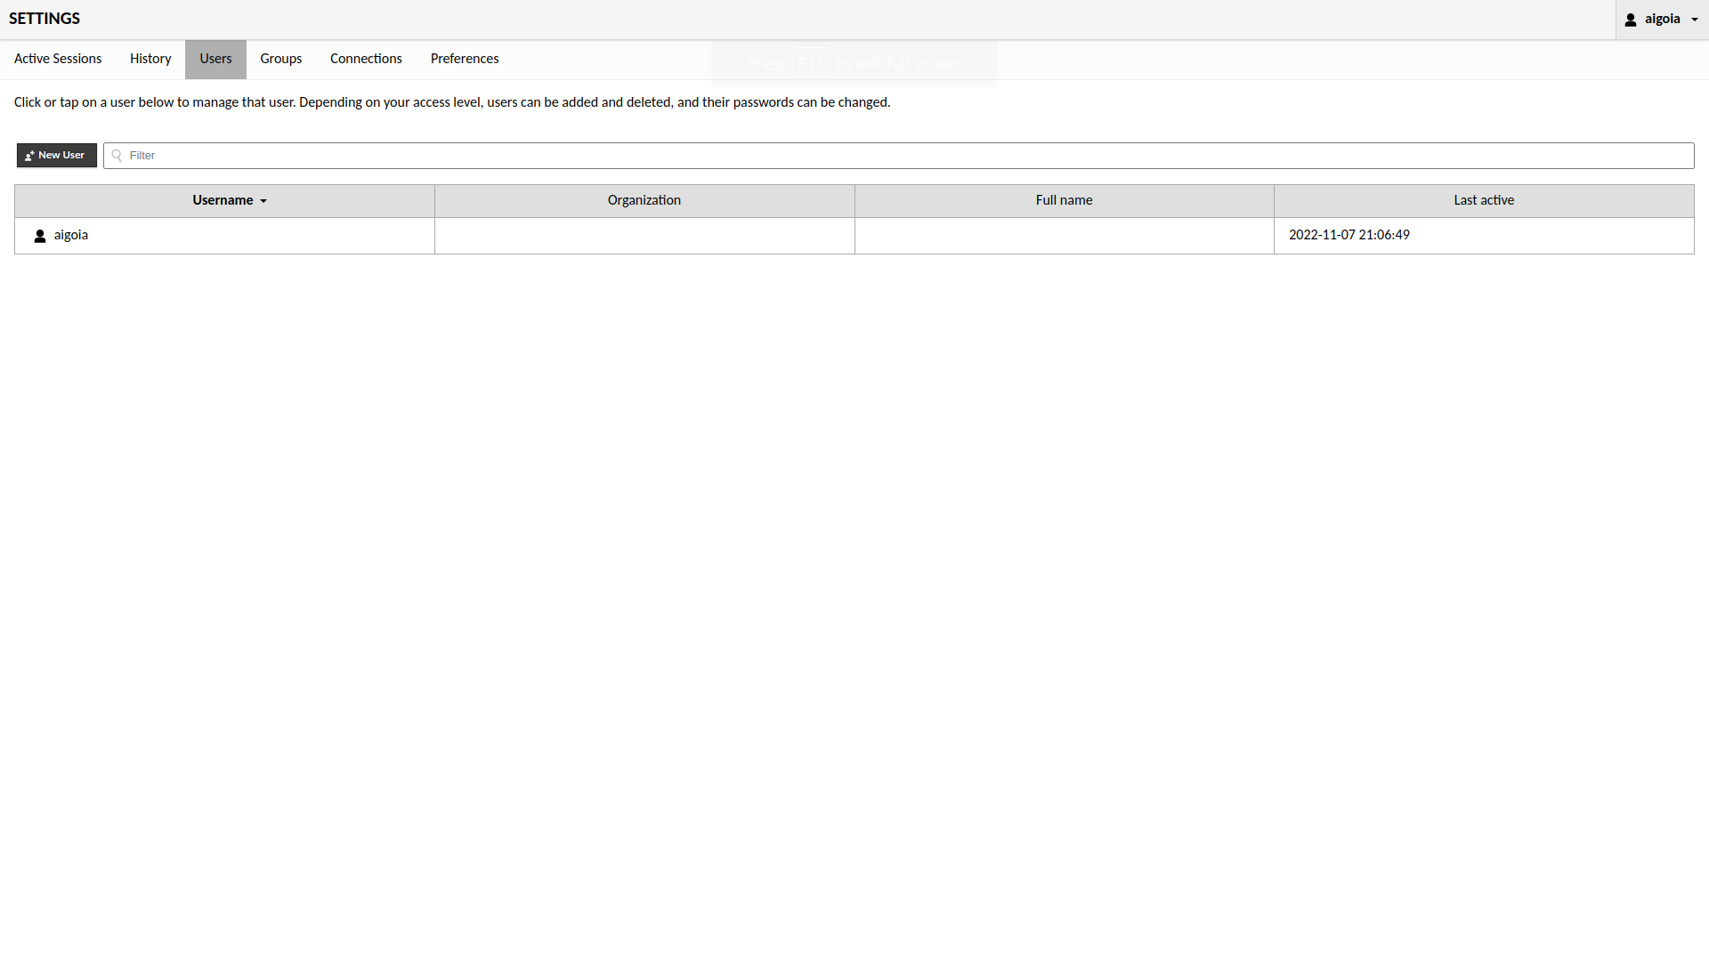Click the 2022-11-07 21:06:49 last active cell
This screenshot has height=961, width=1709.
pyautogui.click(x=1349, y=235)
